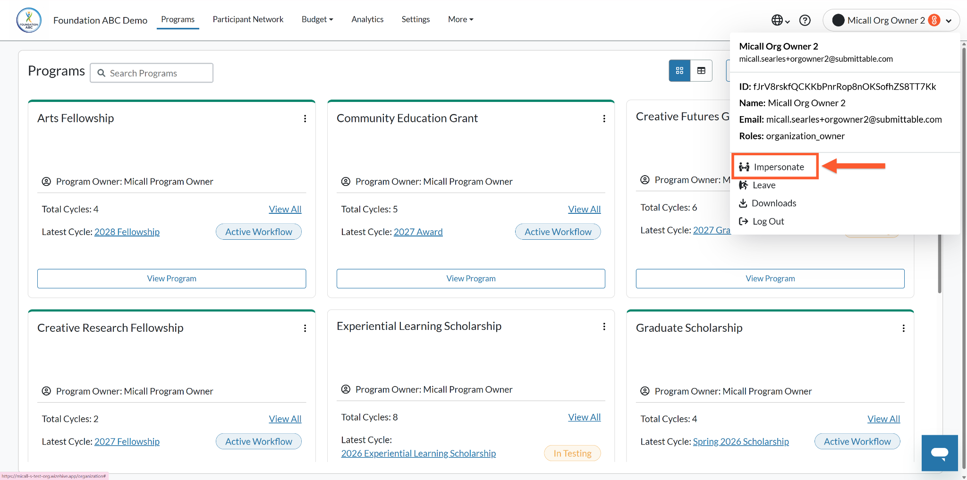Open the 2027 Award cycle link
967x480 pixels.
pos(418,232)
